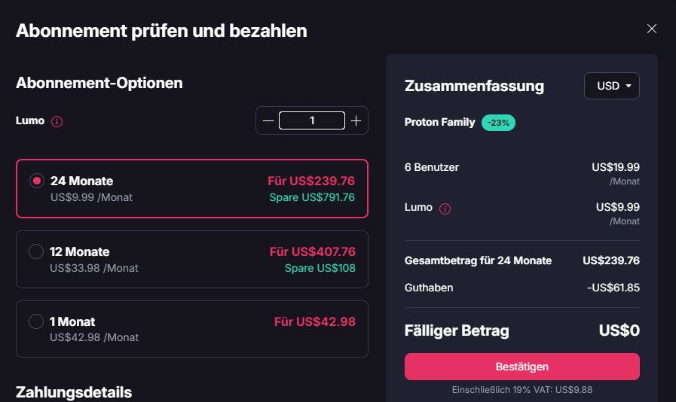The height and width of the screenshot is (402, 676).
Task: Click the Bestätigen confirm button
Action: pyautogui.click(x=522, y=367)
